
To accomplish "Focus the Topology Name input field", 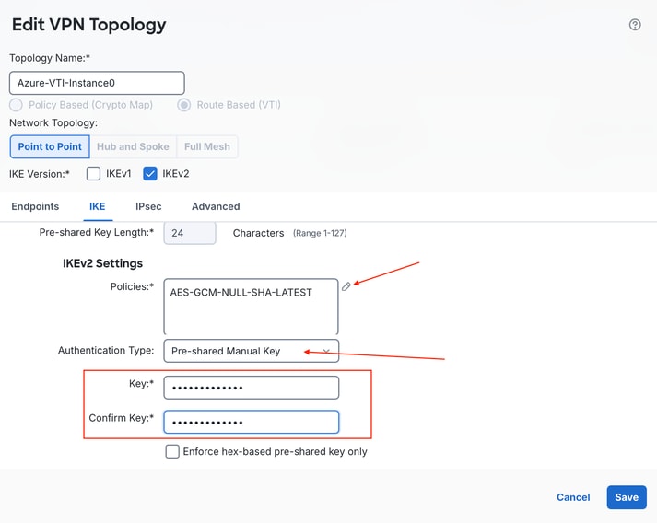I will (x=97, y=83).
